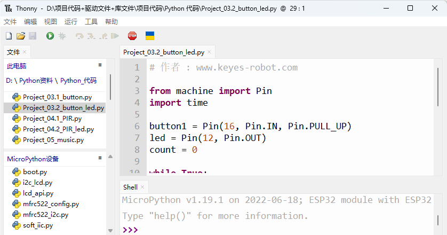The image size is (447, 235).
Task: Open the 工具 menu
Action: pos(91,22)
